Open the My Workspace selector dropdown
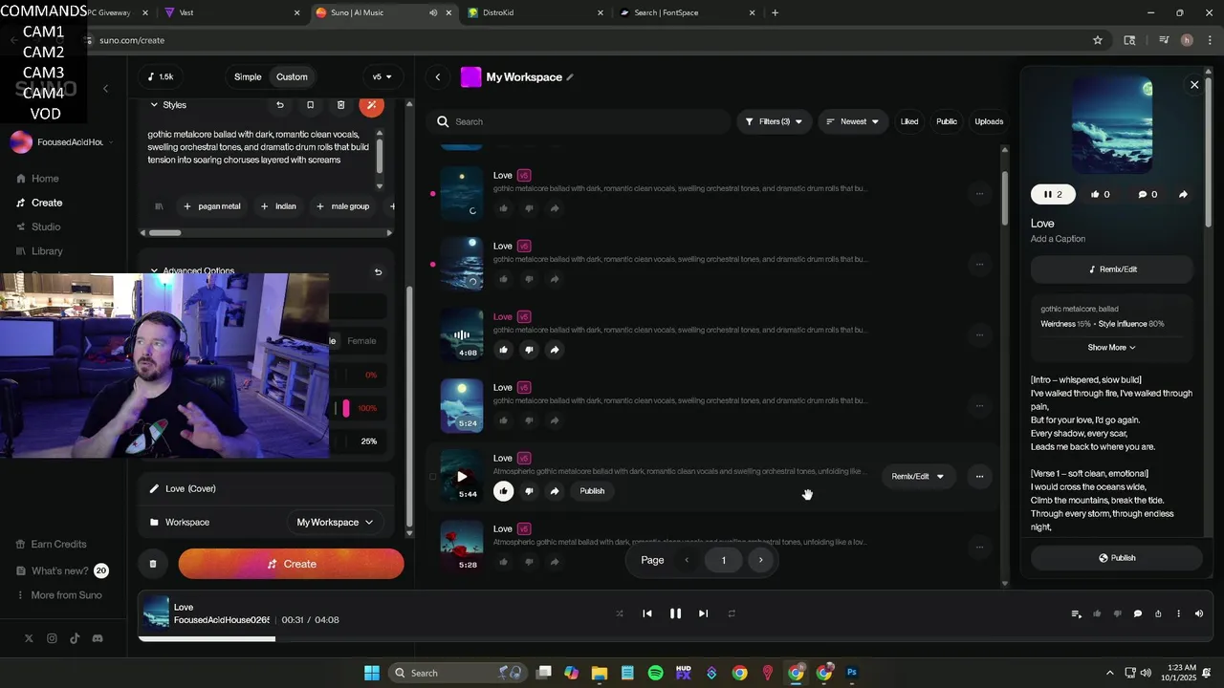This screenshot has height=688, width=1224. (335, 523)
